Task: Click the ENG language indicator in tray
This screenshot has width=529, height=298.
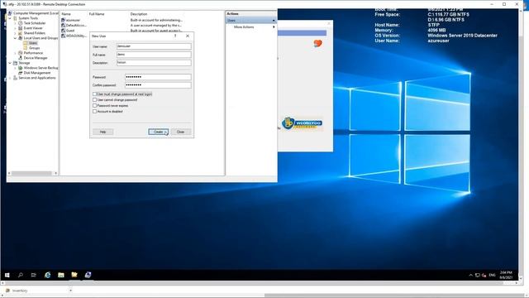Action: 493,275
